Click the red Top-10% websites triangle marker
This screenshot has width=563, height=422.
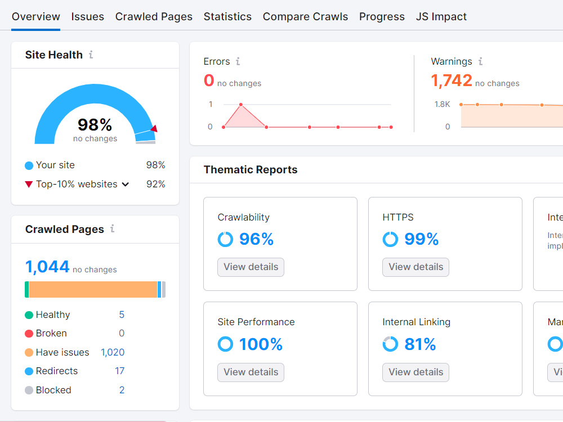tap(29, 185)
